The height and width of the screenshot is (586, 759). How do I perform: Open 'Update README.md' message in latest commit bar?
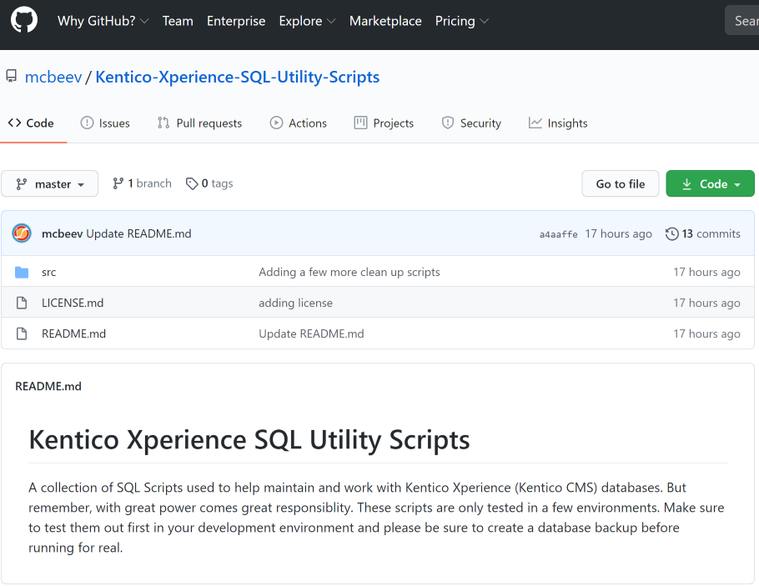pos(138,233)
